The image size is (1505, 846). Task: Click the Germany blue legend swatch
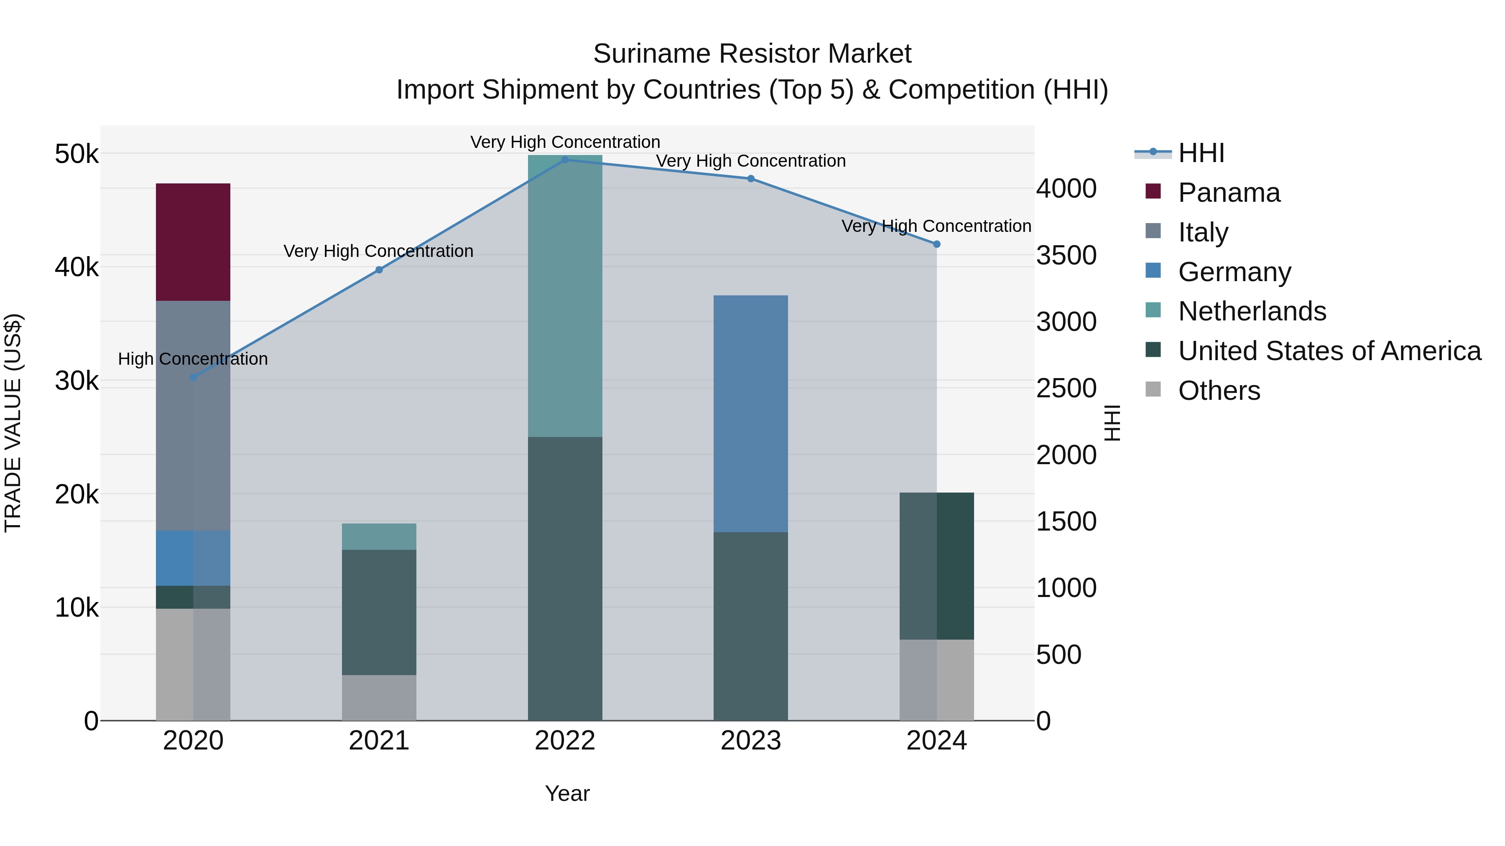point(1153,270)
